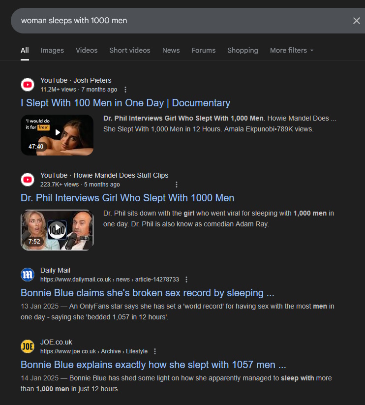The height and width of the screenshot is (405, 365).
Task: Click the '11.2M+ views · 7 months ago' text
Action: [x=79, y=90]
